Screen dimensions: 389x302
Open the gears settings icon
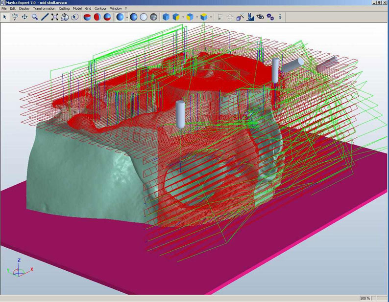(x=270, y=17)
